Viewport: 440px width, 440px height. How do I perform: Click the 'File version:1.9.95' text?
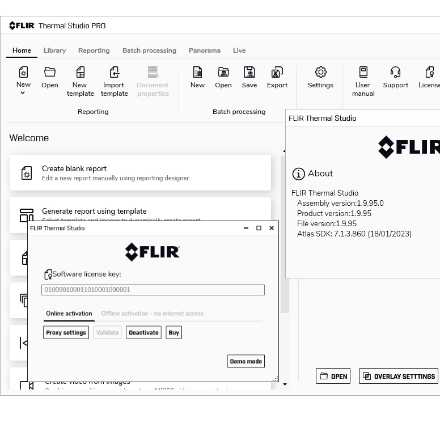[327, 223]
